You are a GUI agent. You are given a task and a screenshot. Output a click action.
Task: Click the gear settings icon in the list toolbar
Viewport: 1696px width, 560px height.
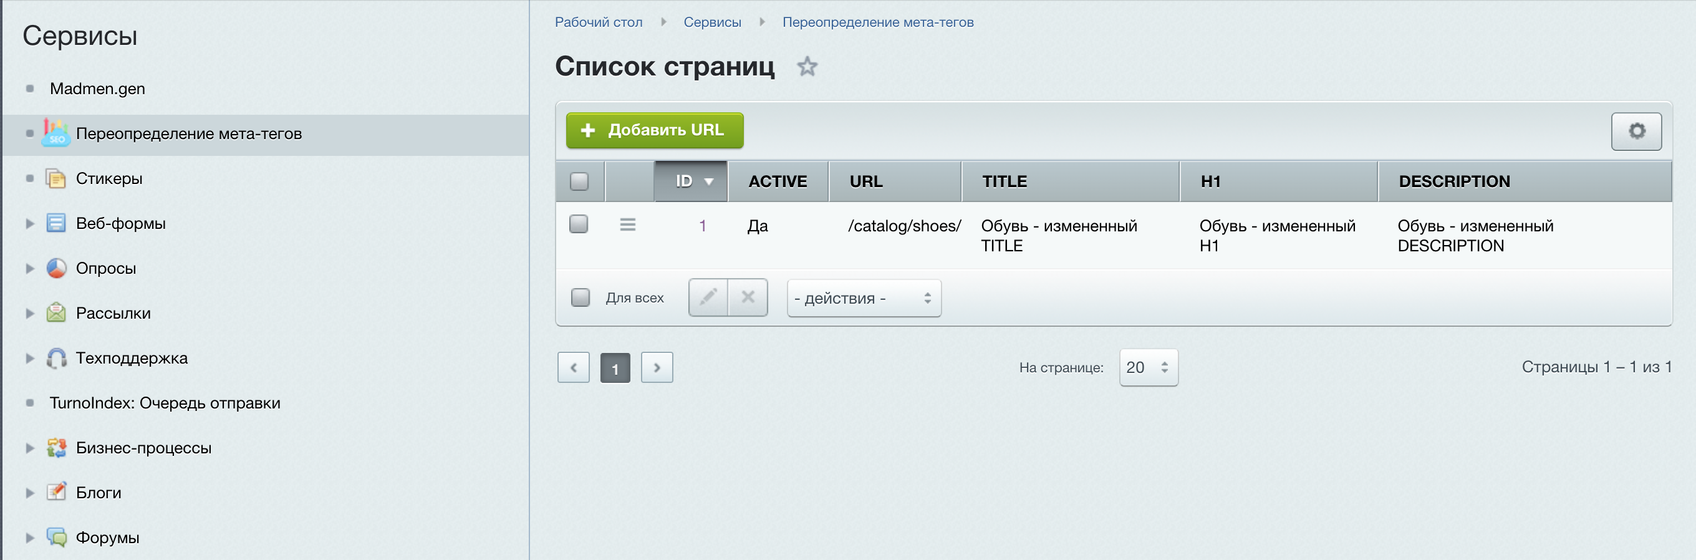pyautogui.click(x=1636, y=131)
